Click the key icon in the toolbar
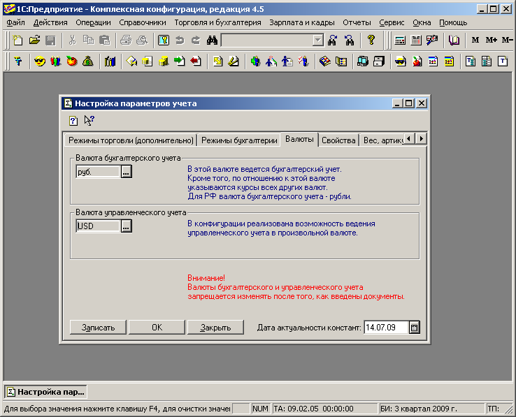The image size is (516, 417). [164, 40]
